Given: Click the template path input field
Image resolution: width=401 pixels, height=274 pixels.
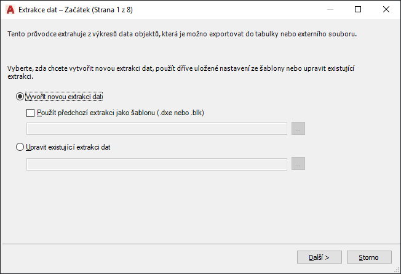Looking at the screenshot, I should [157, 129].
